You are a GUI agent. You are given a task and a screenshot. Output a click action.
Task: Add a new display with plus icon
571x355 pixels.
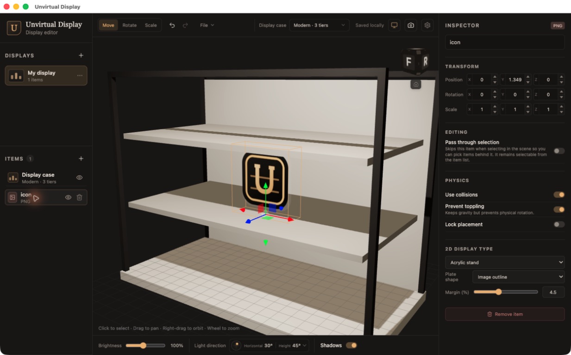coord(81,55)
